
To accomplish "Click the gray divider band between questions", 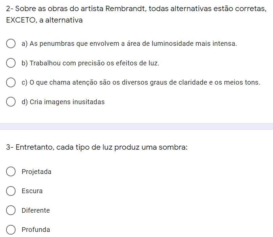I will click(136, 126).
